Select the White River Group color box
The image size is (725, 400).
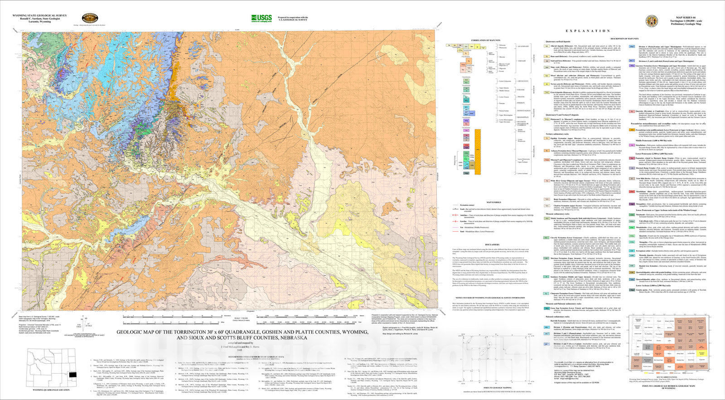547,180
